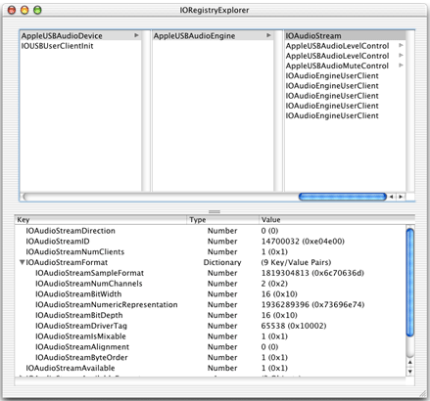The image size is (430, 401).
Task: Select the IOAudioStreamIsMixable key
Action: click(x=80, y=336)
